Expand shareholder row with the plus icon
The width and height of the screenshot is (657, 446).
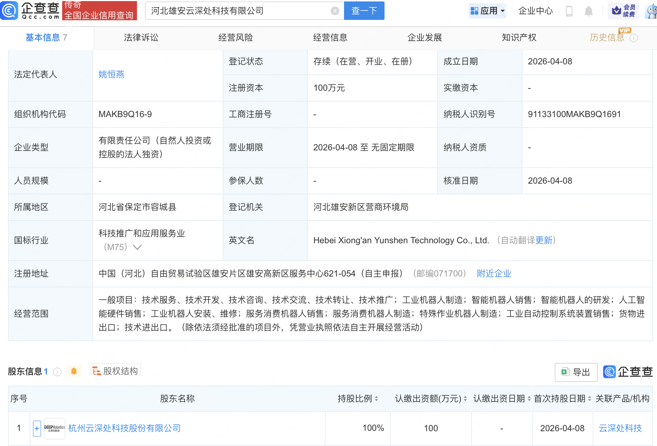(x=36, y=428)
